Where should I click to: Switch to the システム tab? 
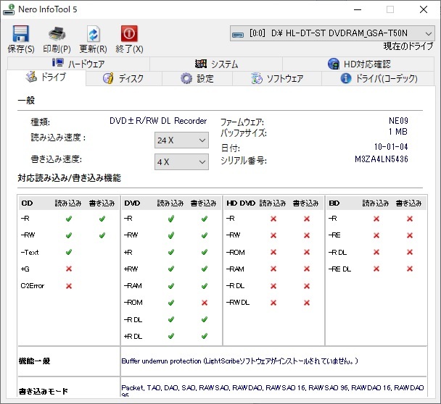[x=216, y=64]
